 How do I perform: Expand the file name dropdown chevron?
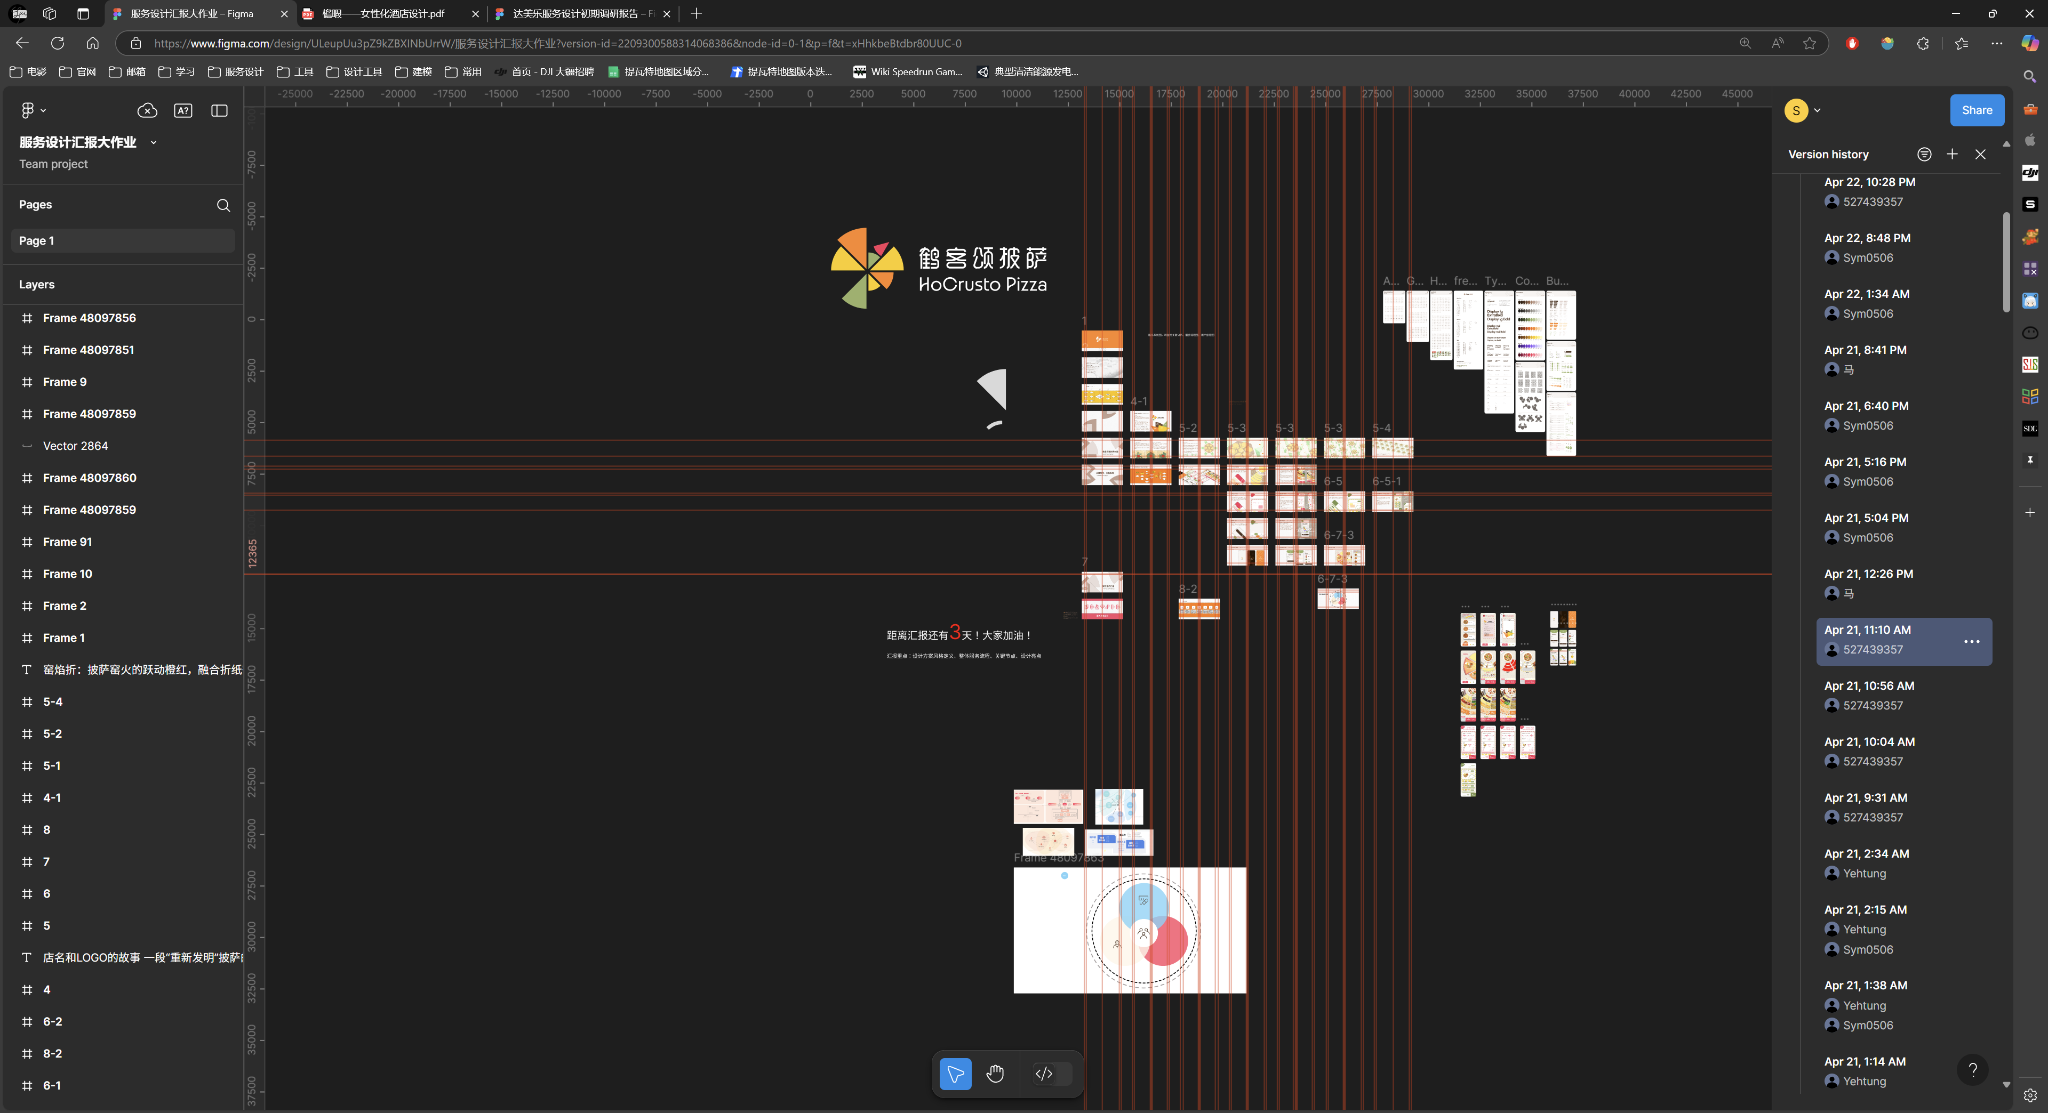[x=154, y=142]
